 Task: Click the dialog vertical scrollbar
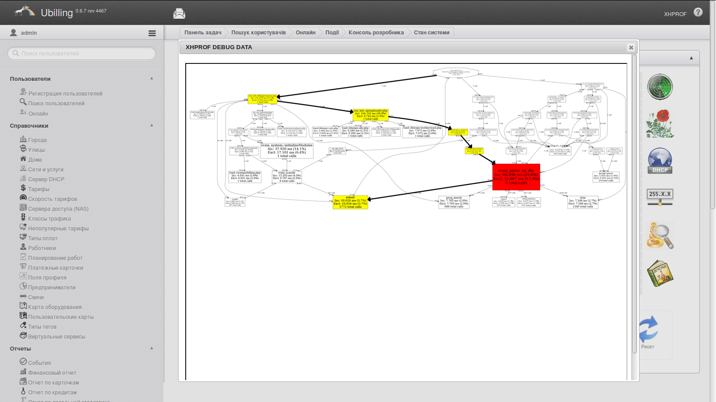click(x=634, y=203)
